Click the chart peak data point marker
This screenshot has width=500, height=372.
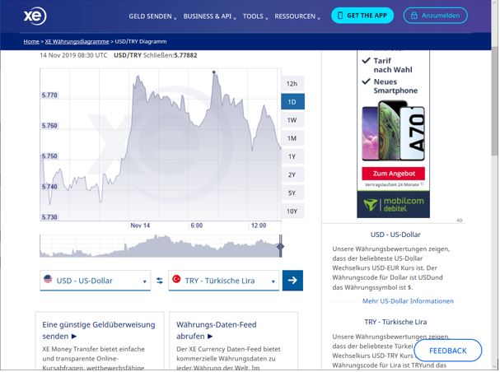[x=214, y=72]
